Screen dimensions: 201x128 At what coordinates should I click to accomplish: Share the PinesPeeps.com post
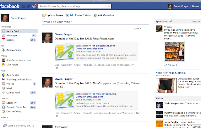(78, 65)
